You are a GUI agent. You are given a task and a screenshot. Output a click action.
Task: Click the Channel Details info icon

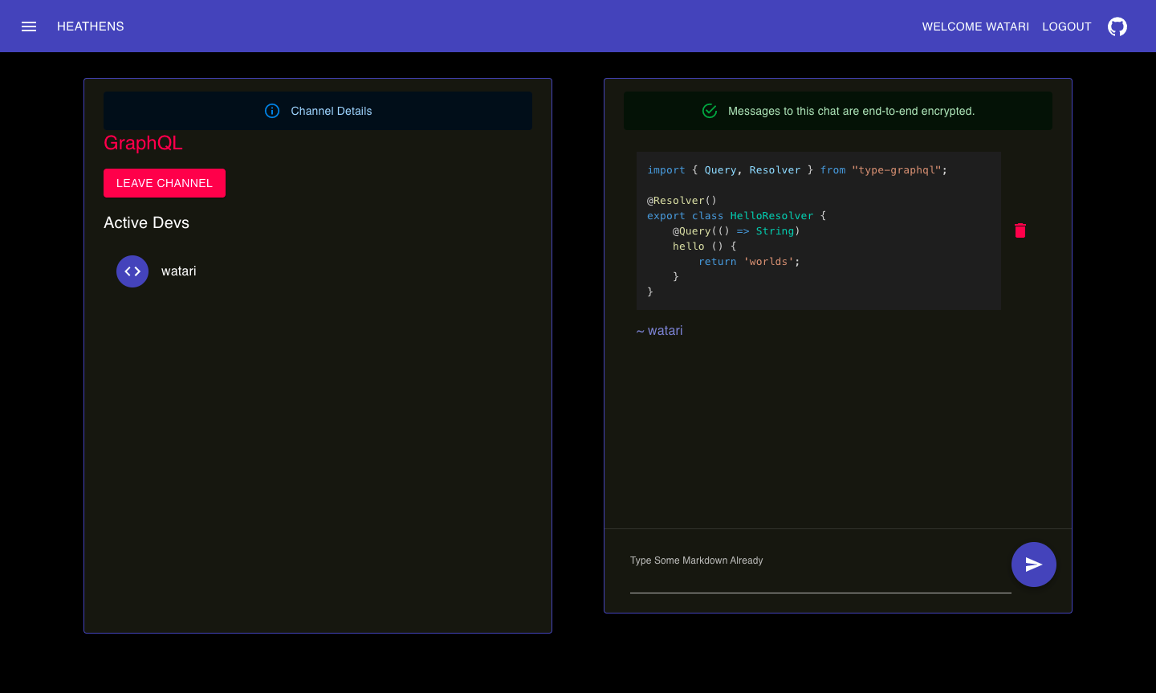pyautogui.click(x=272, y=111)
